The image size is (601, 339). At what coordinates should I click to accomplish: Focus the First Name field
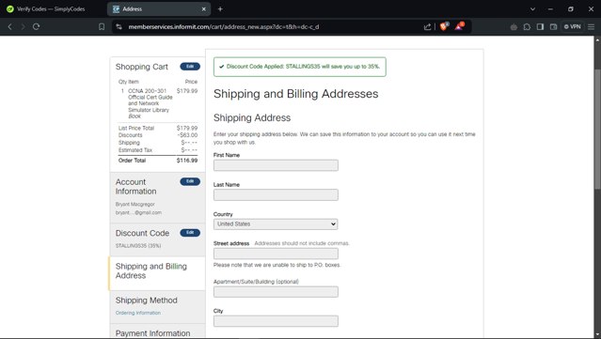point(276,165)
